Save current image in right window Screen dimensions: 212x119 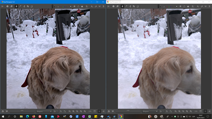(x=109, y=111)
